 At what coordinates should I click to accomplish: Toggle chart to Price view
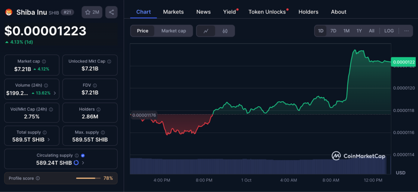tap(142, 31)
